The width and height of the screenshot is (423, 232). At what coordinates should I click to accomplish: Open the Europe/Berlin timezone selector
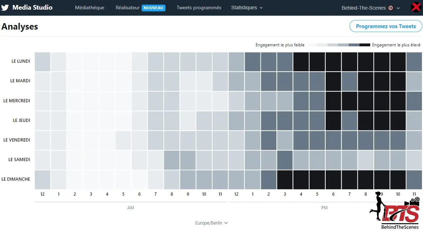[x=211, y=223]
